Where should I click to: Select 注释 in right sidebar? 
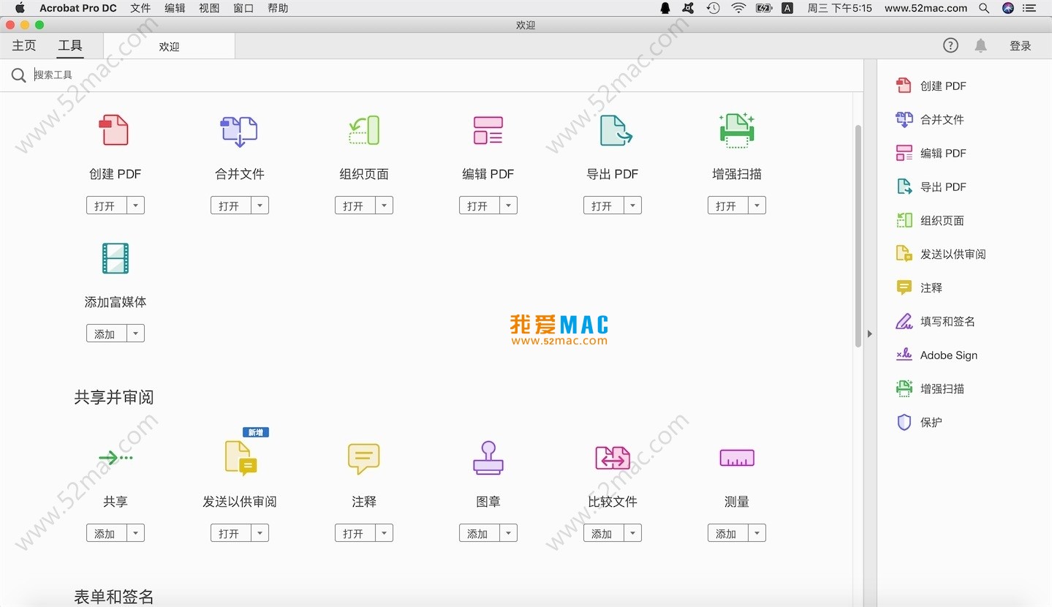click(x=919, y=287)
